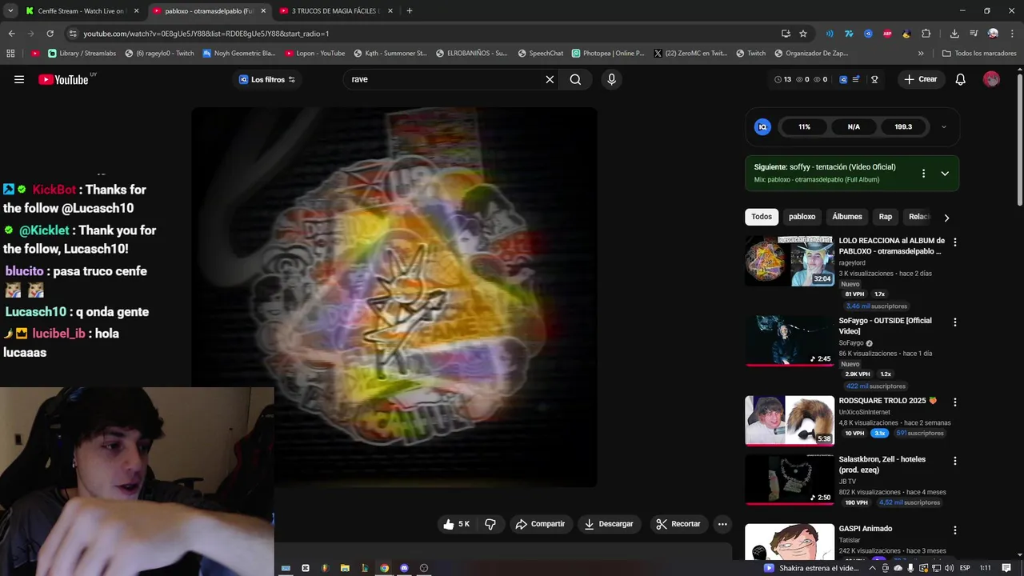Open Chrome icon in the taskbar

click(x=384, y=568)
